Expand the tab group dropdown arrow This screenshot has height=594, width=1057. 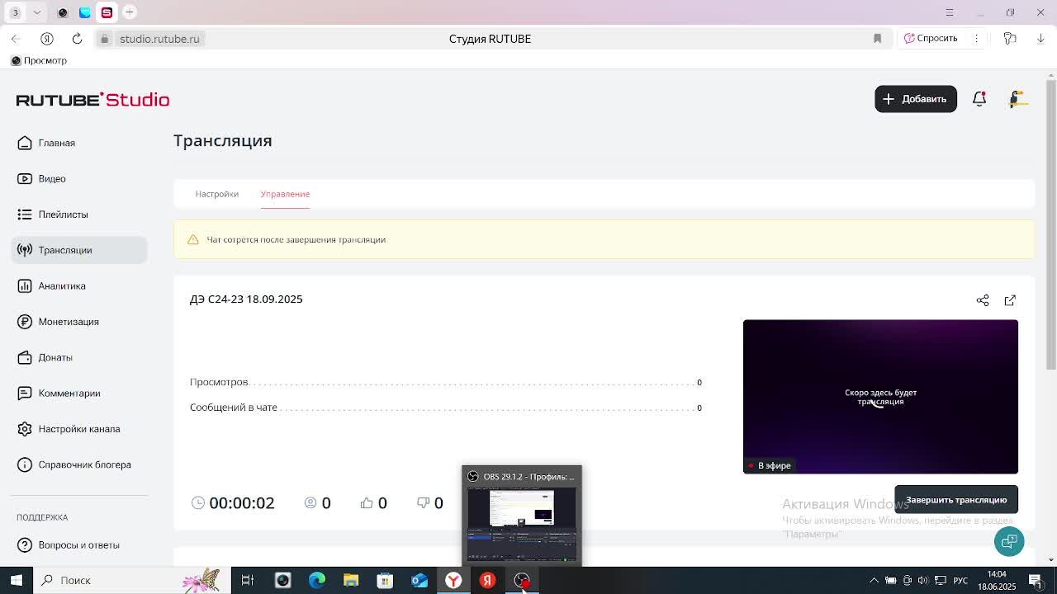coord(37,12)
